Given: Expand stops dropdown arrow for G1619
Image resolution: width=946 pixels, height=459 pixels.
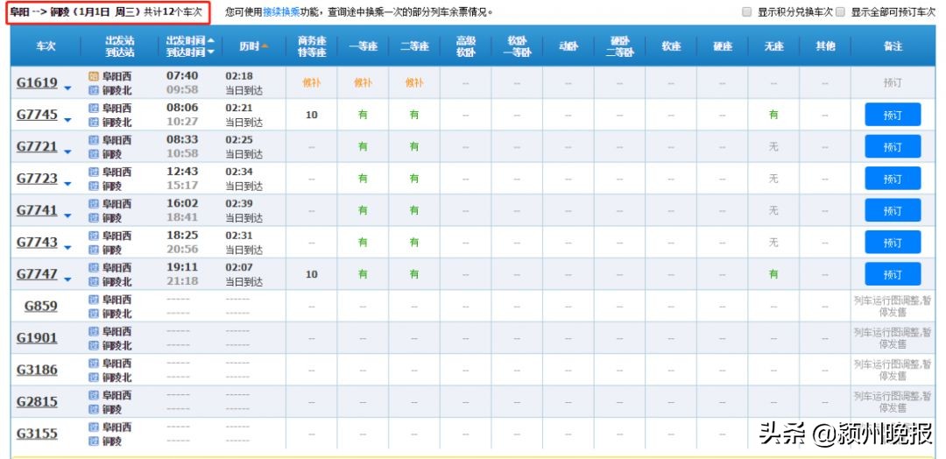Looking at the screenshot, I should click(x=67, y=88).
